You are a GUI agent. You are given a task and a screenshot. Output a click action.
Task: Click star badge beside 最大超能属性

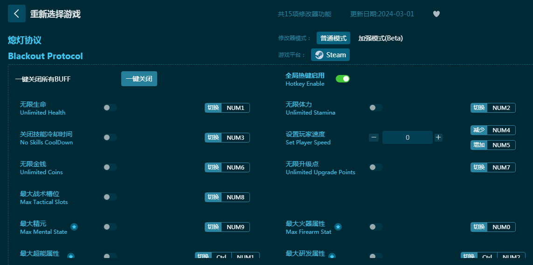click(x=71, y=256)
